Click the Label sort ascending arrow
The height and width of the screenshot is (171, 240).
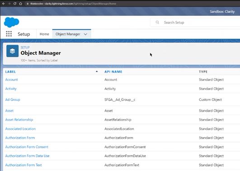point(97,72)
